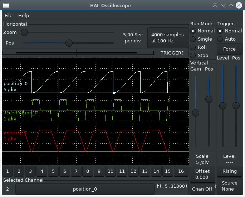Click the 4000 samples at 100 Hz button
The height and width of the screenshot is (197, 245).
[x=167, y=38]
